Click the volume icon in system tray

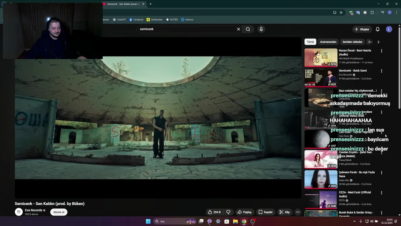371,221
